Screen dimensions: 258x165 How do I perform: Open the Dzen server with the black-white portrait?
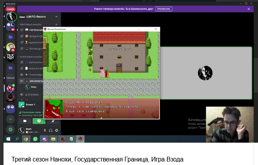[11, 17]
